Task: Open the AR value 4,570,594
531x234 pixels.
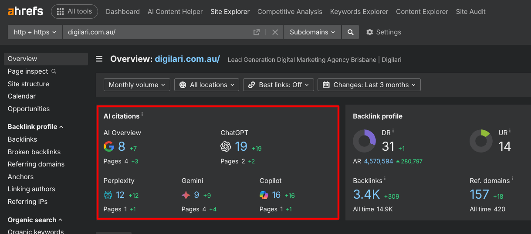Action: (x=379, y=161)
